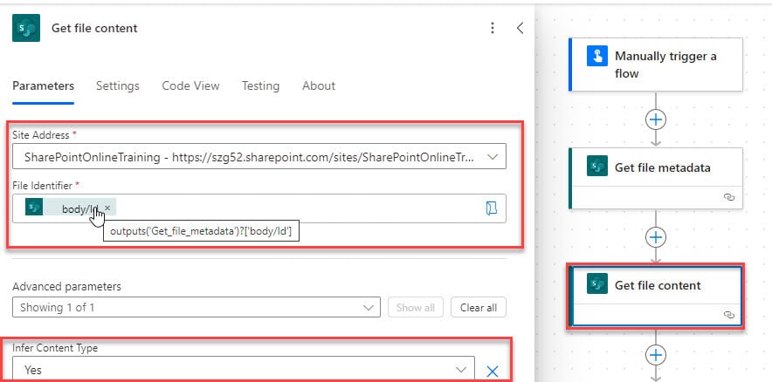The width and height of the screenshot is (772, 382).
Task: Select the Manually trigger a flow card
Action: (x=656, y=65)
